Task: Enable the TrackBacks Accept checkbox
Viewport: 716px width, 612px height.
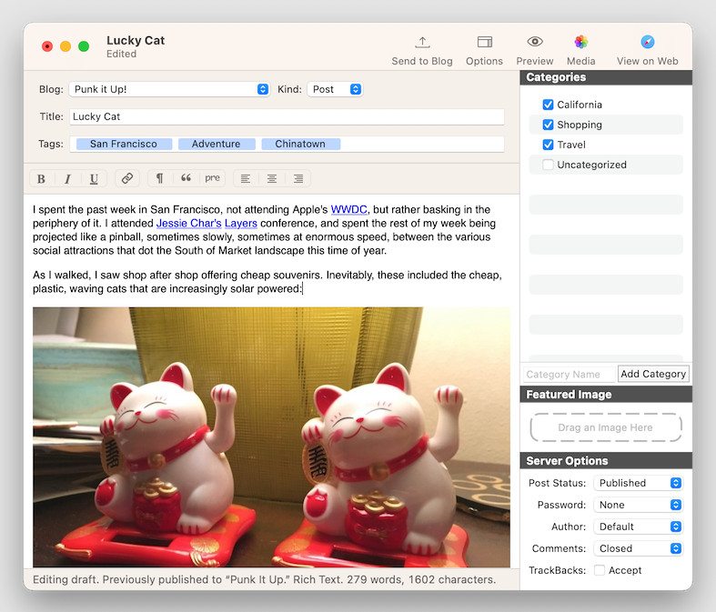Action: (600, 570)
